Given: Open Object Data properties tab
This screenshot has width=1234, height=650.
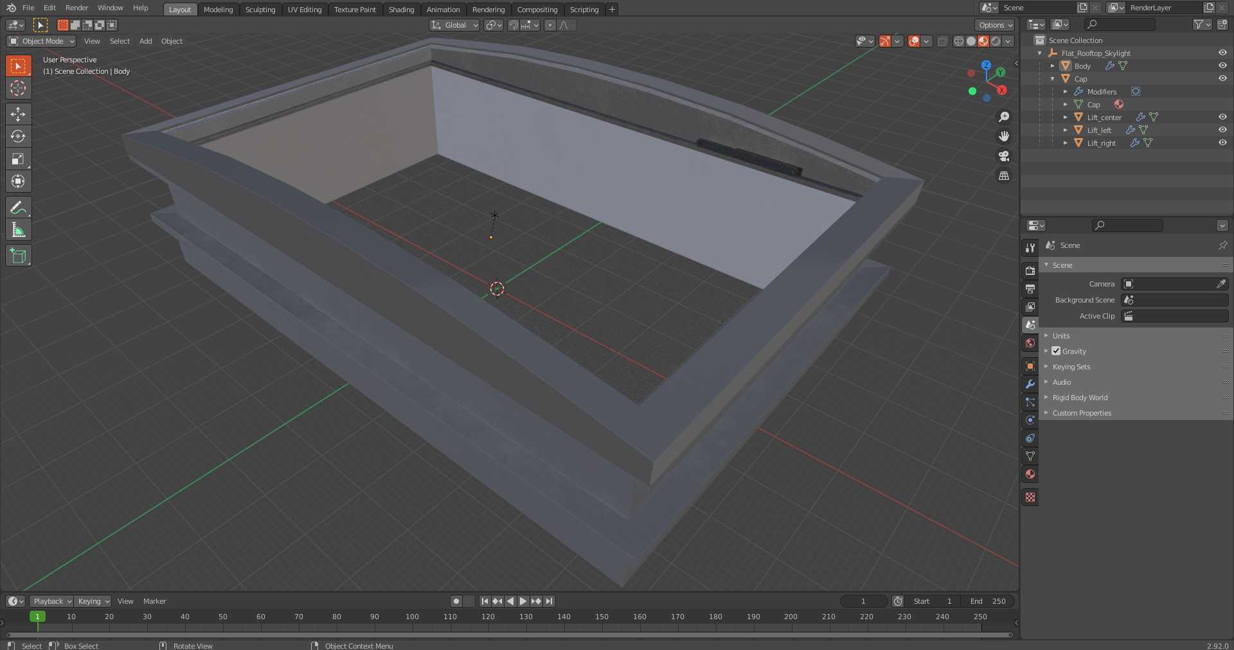Looking at the screenshot, I should [x=1030, y=456].
